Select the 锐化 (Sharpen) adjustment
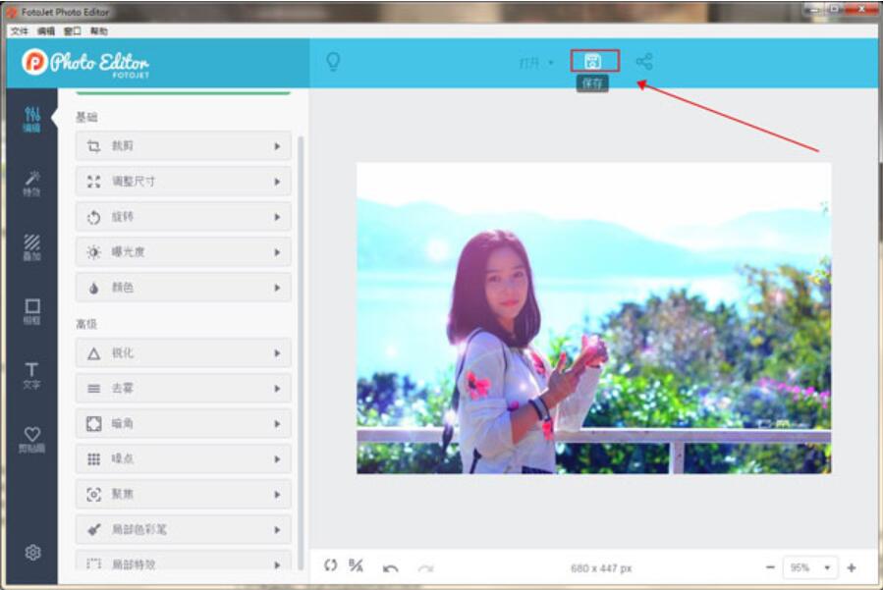 point(182,352)
